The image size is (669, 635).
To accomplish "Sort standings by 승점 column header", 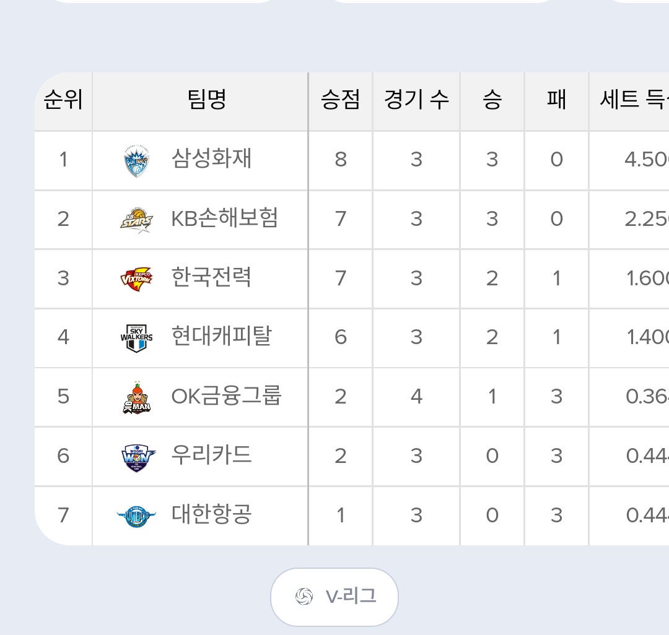I will [x=340, y=101].
